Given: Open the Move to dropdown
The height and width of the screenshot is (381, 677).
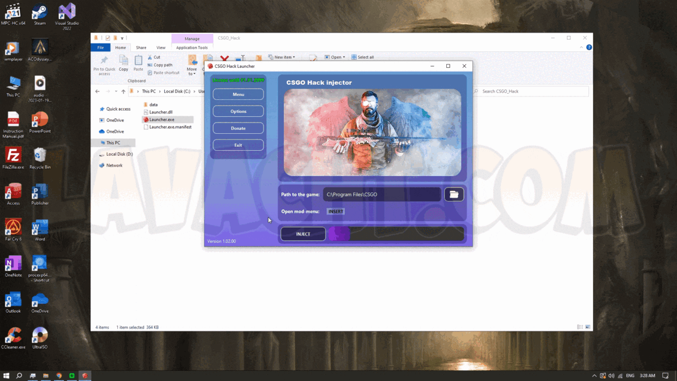Looking at the screenshot, I should [x=192, y=66].
